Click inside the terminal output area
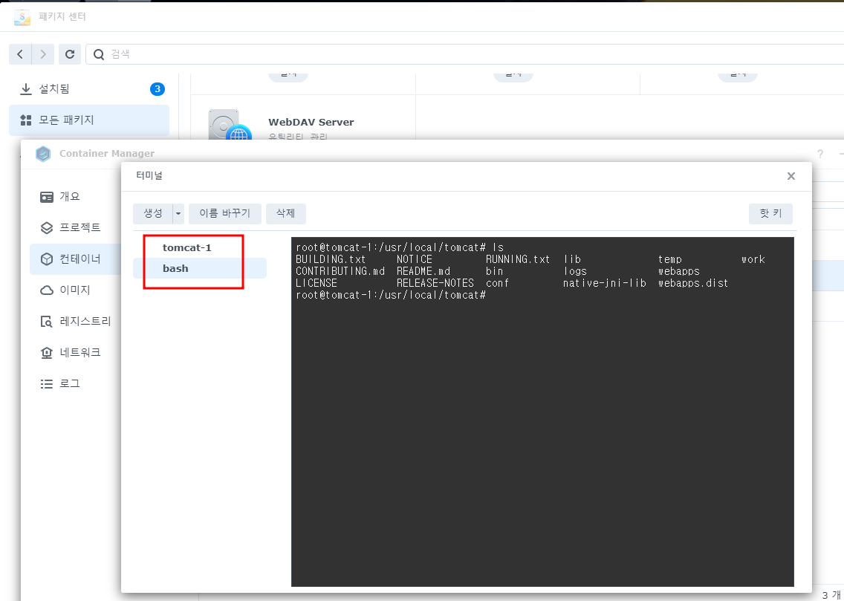 542,412
